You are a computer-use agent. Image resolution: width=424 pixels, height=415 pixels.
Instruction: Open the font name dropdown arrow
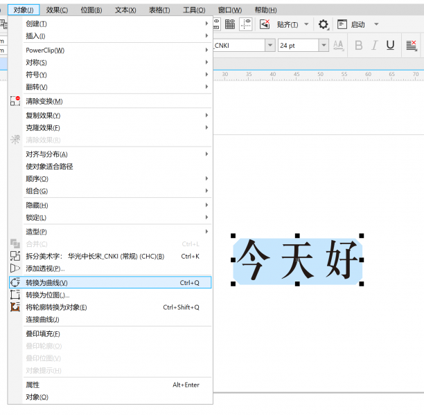tap(270, 45)
